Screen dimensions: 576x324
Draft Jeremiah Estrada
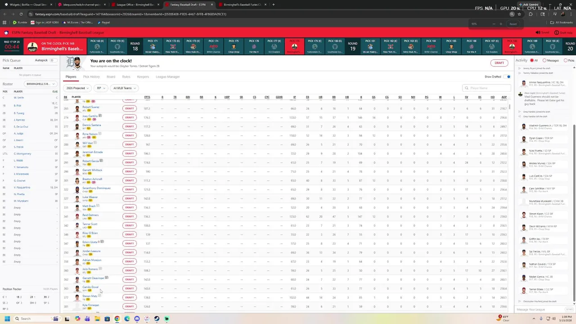click(x=129, y=153)
